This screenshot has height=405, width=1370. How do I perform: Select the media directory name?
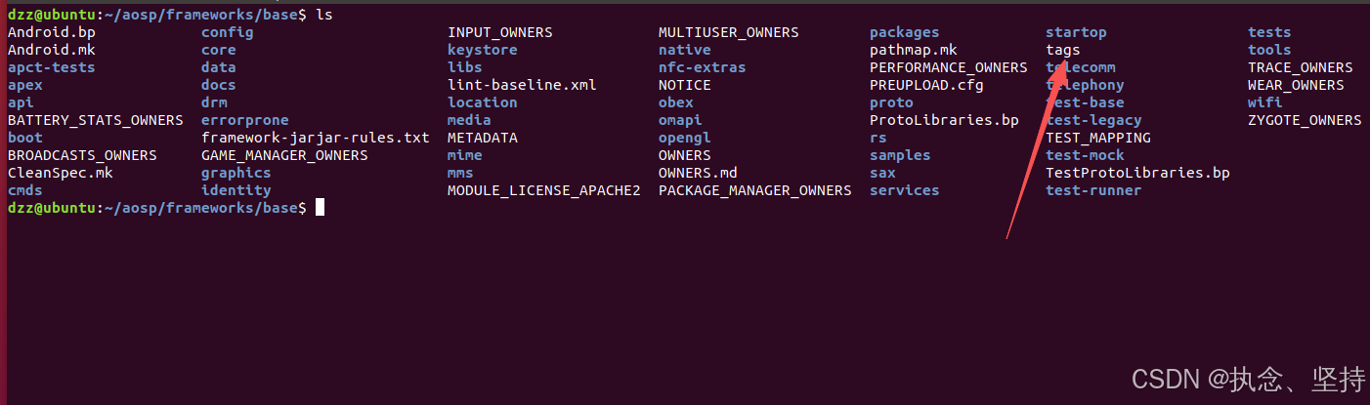click(x=469, y=120)
